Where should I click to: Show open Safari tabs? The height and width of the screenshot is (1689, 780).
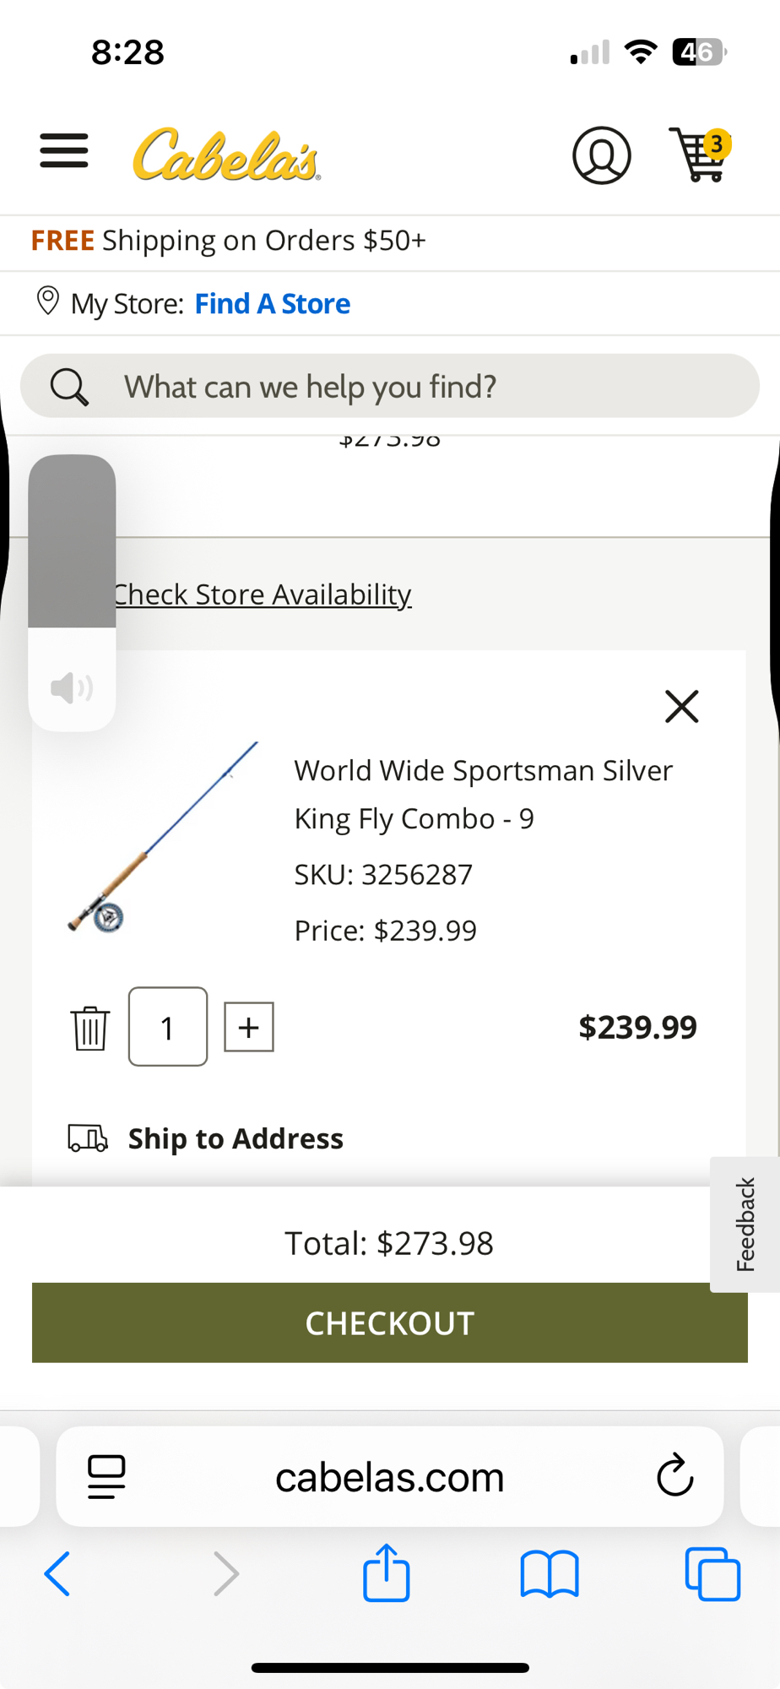[x=712, y=1574]
